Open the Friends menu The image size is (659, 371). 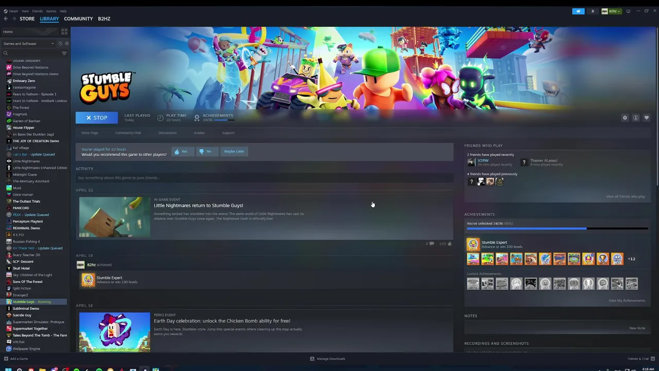pyautogui.click(x=38, y=11)
